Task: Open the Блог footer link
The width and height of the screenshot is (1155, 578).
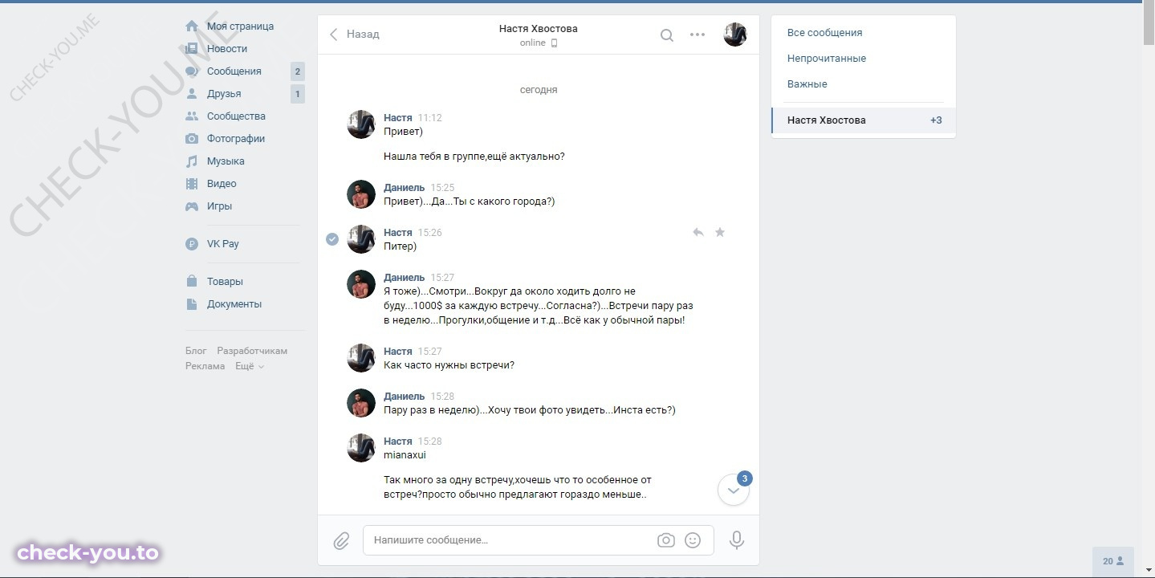Action: click(x=196, y=351)
